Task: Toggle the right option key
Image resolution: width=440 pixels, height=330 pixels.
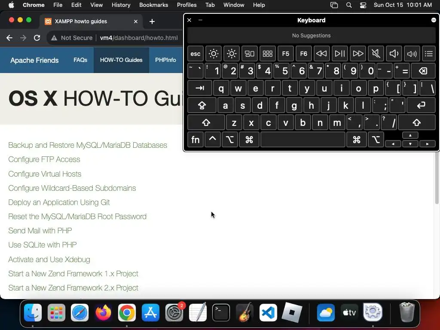Action: [376, 140]
